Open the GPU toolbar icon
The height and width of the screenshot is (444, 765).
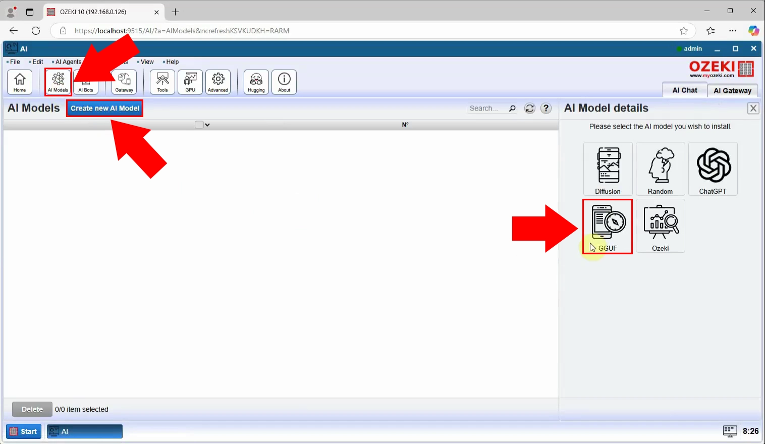tap(190, 82)
